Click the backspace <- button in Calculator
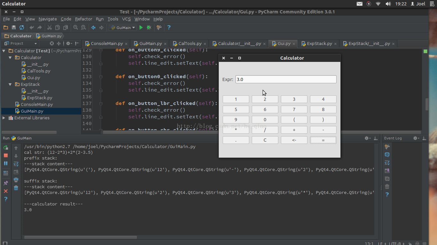The height and width of the screenshot is (245, 437). 294,140
